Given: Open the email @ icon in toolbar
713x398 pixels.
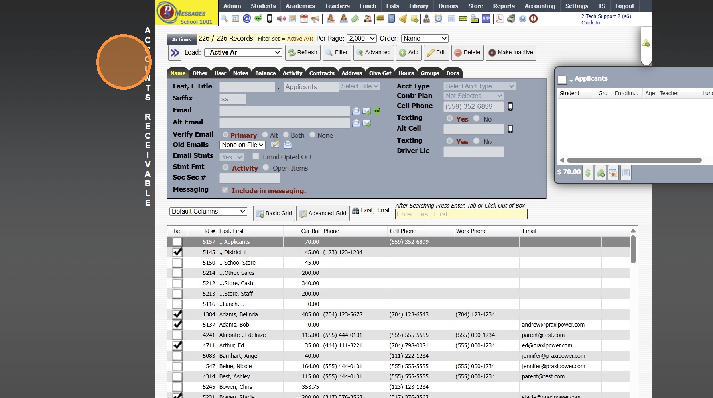Looking at the screenshot, I should pyautogui.click(x=247, y=19).
